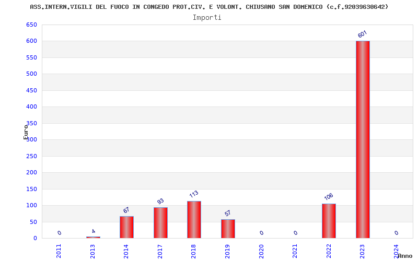Click the value label 113

click(193, 194)
